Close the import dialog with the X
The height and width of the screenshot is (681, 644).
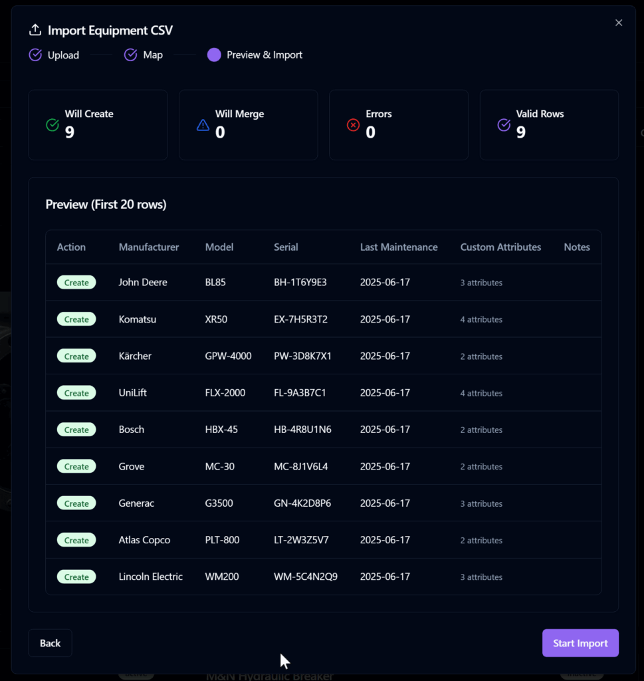coord(619,23)
